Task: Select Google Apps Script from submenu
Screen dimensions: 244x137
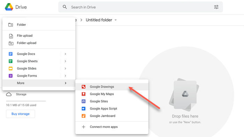Action: [x=112, y=109]
